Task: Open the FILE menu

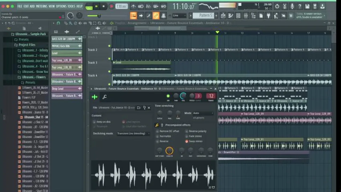Action: click(20, 6)
